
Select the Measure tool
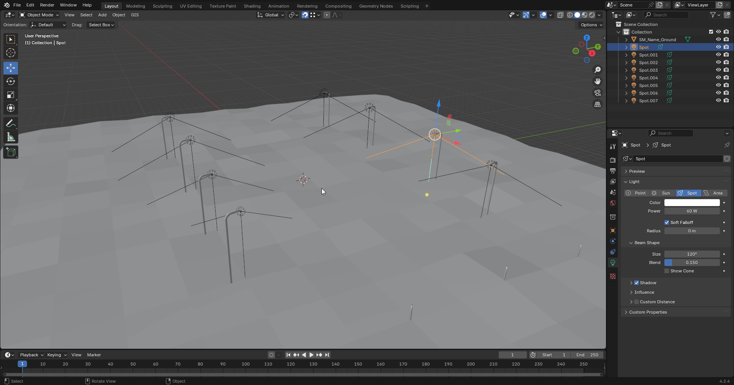pos(11,137)
